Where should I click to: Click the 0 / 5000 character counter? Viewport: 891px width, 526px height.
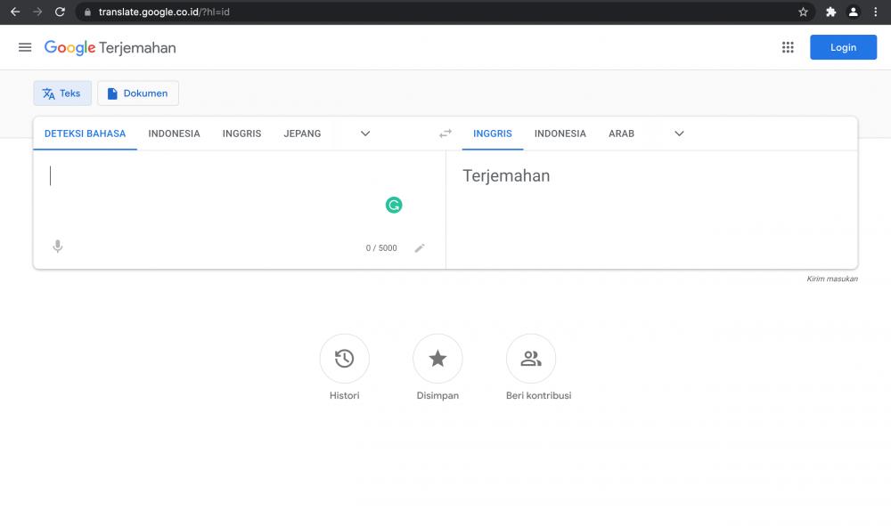[x=381, y=248]
